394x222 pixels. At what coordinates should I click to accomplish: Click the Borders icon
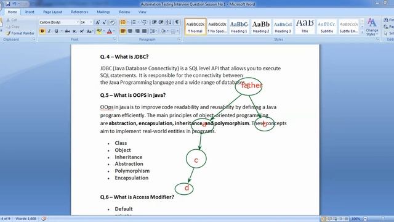pyautogui.click(x=173, y=31)
